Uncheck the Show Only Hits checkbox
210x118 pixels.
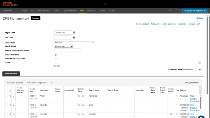pos(55,55)
